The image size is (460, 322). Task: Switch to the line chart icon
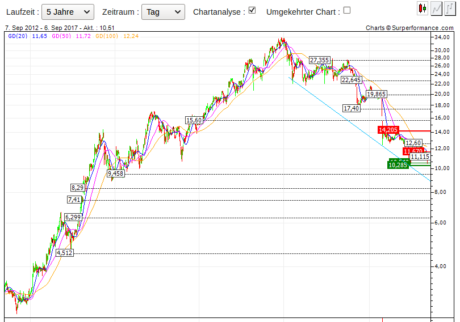click(436, 8)
